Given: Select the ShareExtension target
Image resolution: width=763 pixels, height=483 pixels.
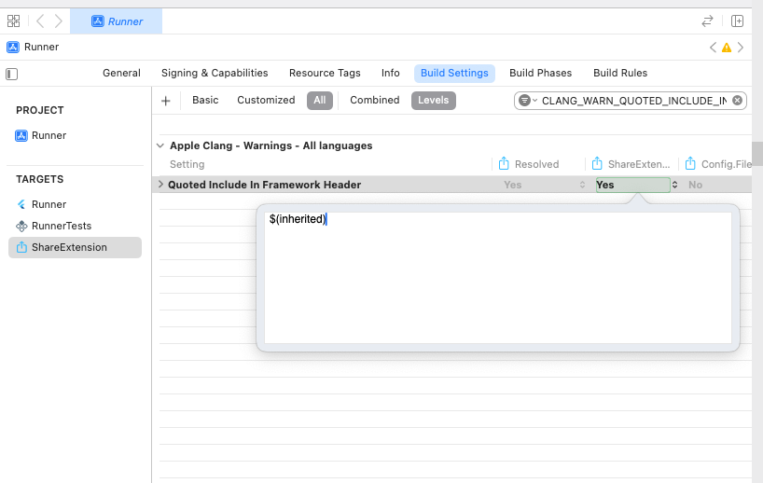Looking at the screenshot, I should click(75, 247).
